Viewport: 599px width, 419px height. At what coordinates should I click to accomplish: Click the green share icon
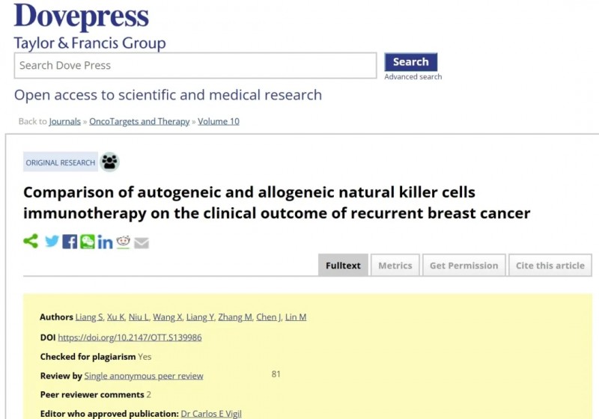[x=31, y=241]
